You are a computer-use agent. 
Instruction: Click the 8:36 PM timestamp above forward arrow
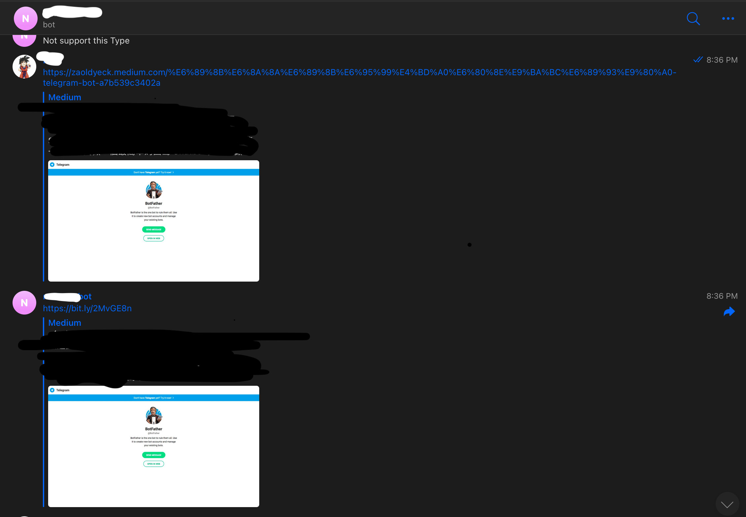tap(722, 296)
